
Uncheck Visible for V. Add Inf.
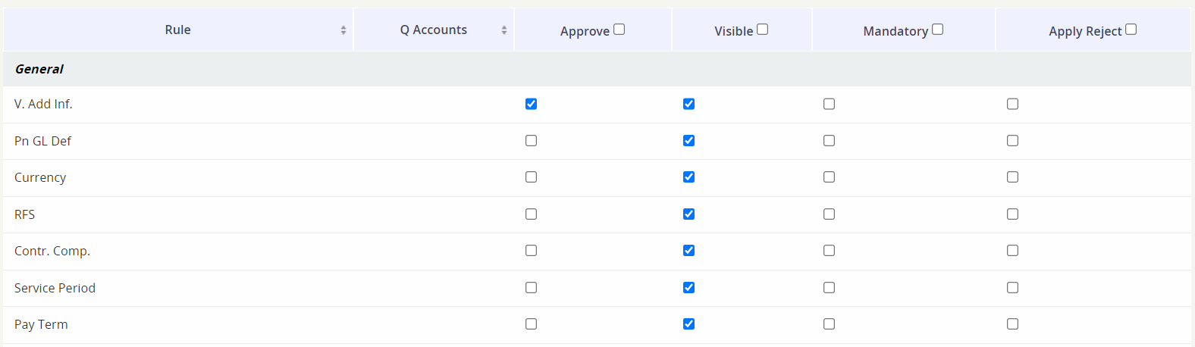pyautogui.click(x=688, y=104)
